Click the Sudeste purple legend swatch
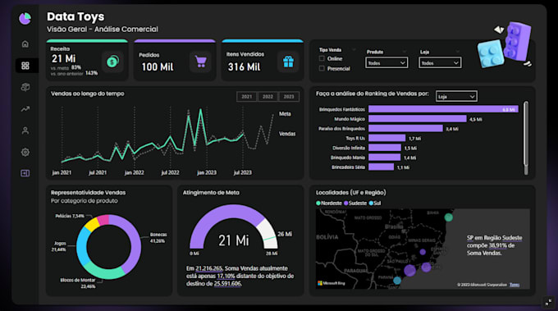Image resolution: width=558 pixels, height=311 pixels. point(346,204)
